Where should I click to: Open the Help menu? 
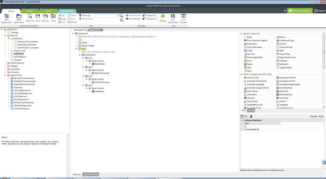point(320,11)
